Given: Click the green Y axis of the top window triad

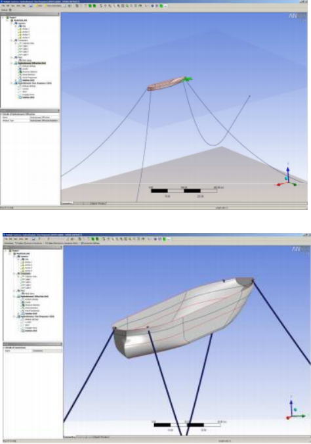Looking at the screenshot, I should [294, 184].
